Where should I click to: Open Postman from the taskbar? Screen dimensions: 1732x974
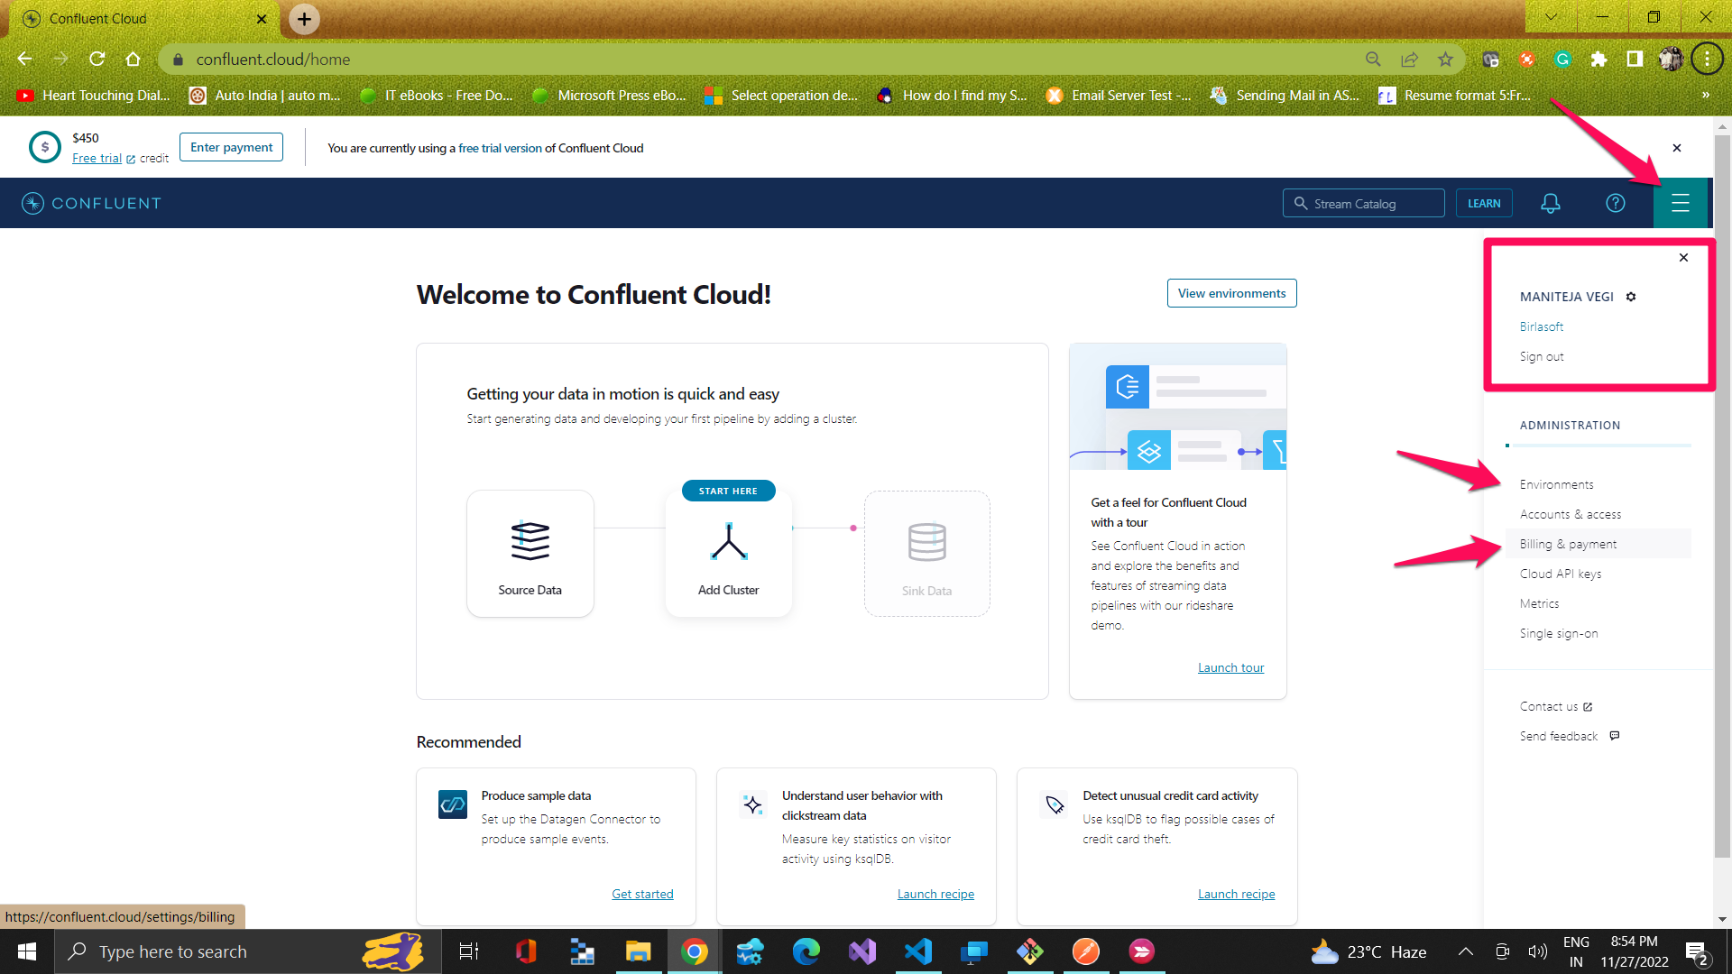click(x=1086, y=951)
